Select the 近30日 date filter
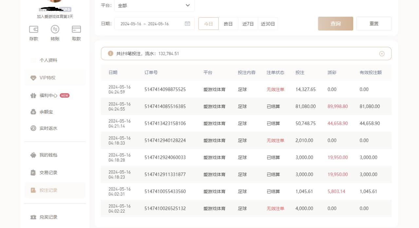Image resolution: width=419 pixels, height=228 pixels. [268, 24]
